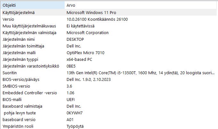Click the Dell Inc. value for Baseboard valmistaja
Screen dimensions: 218x129
(74, 106)
